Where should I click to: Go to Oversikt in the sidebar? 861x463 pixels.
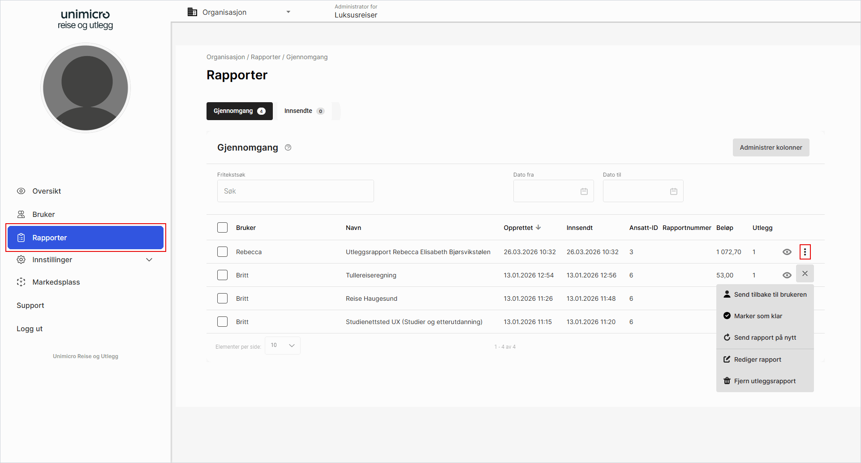click(47, 191)
